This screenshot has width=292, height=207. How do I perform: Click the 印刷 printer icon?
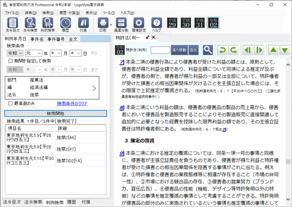(103, 25)
